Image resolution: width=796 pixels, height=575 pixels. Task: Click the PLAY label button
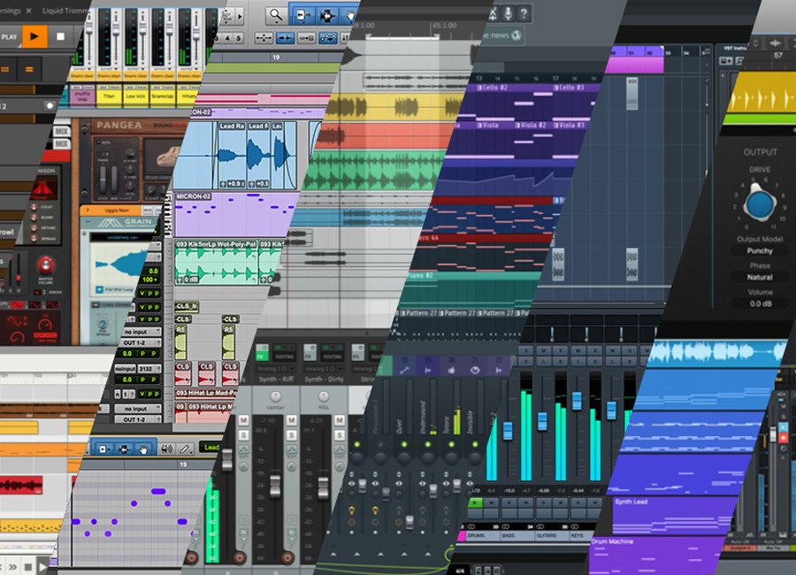[9, 37]
